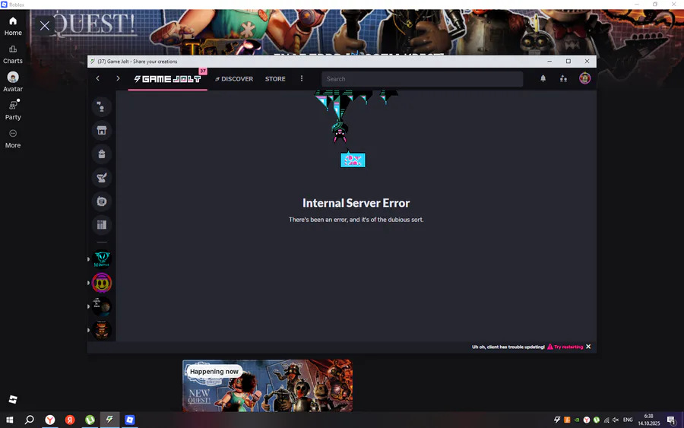Click Game Jolt tray icon
Image resolution: width=684 pixels, height=428 pixels.
pyautogui.click(x=557, y=420)
